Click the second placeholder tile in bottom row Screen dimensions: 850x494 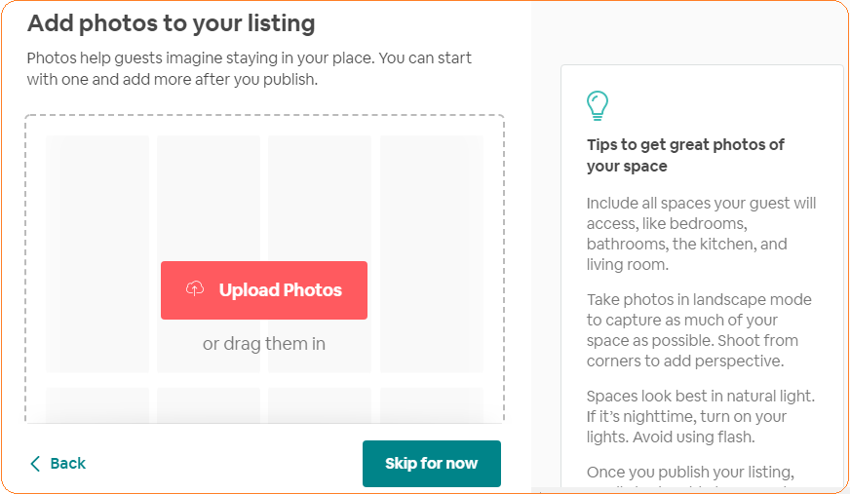coord(209,404)
